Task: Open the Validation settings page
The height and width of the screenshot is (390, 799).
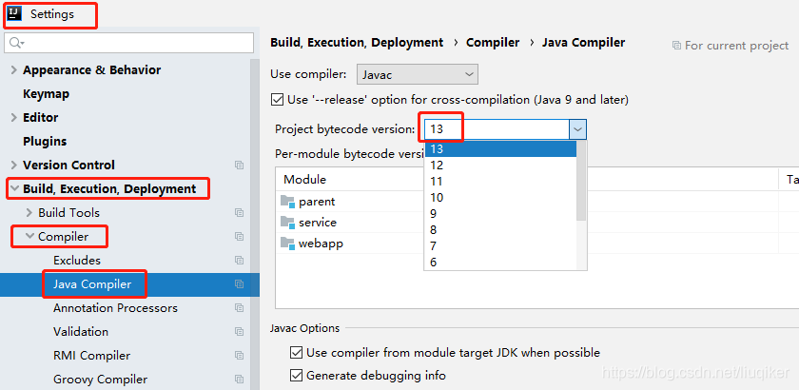Action: (81, 331)
